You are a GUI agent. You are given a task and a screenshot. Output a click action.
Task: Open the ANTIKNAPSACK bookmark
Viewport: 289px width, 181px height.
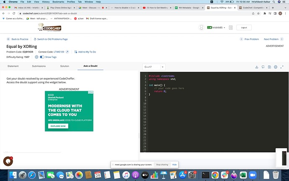[61, 18]
